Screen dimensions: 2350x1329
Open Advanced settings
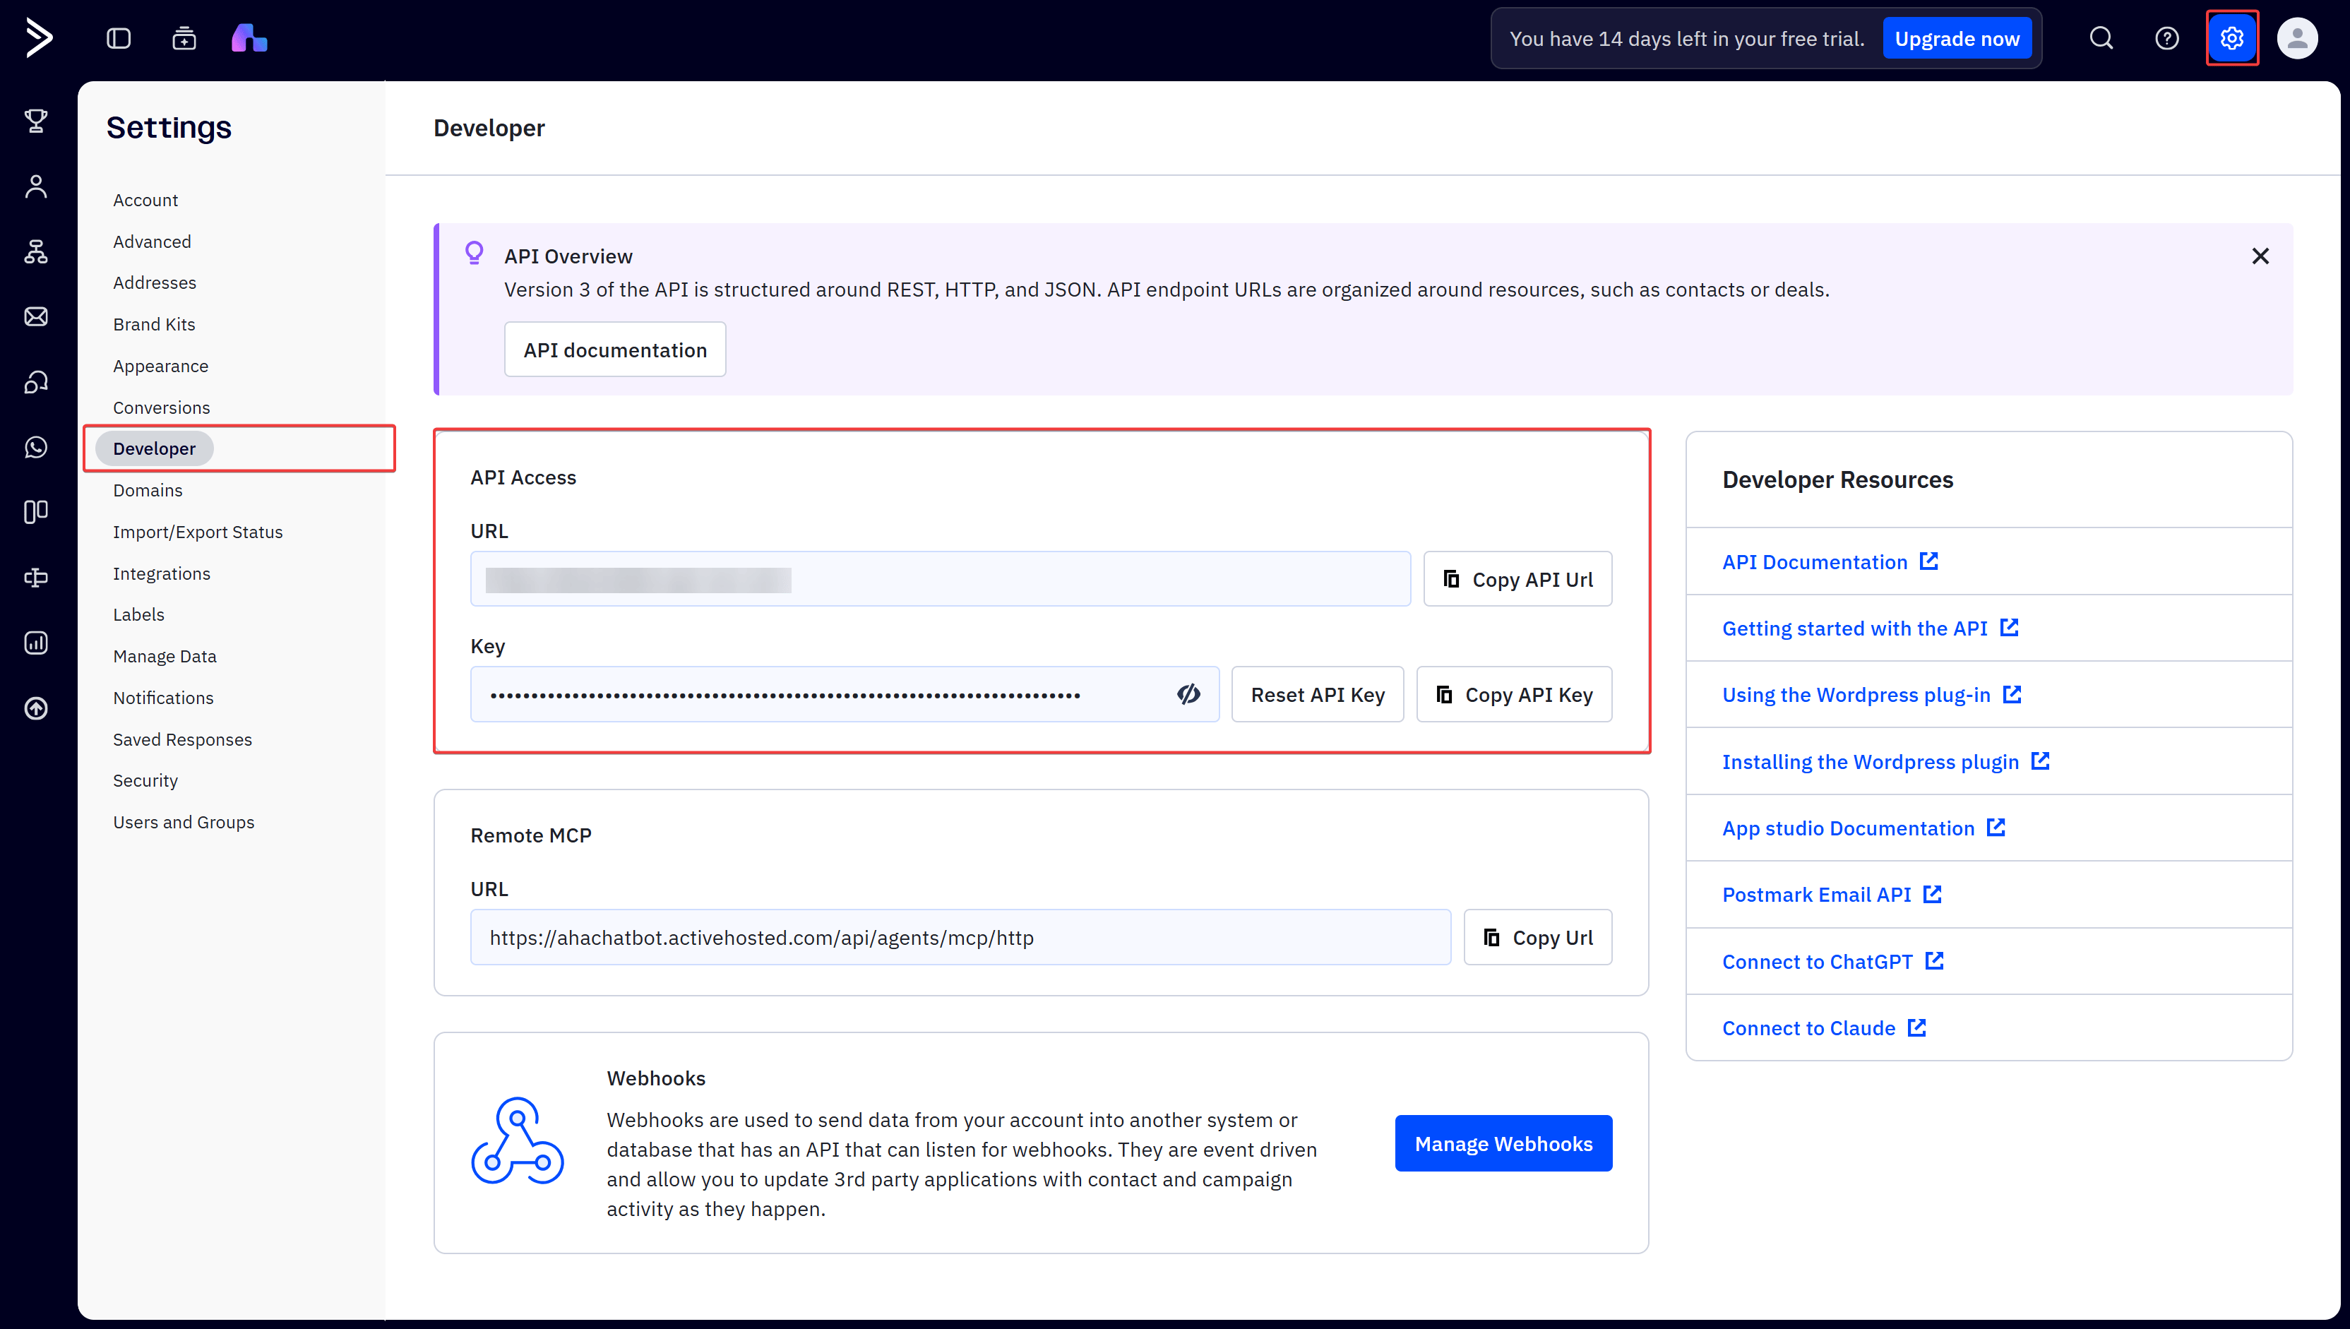152,242
